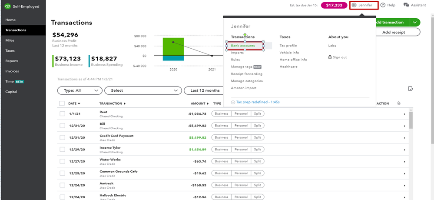Open Imports in settings menu
434x200 pixels.
pos(237,53)
